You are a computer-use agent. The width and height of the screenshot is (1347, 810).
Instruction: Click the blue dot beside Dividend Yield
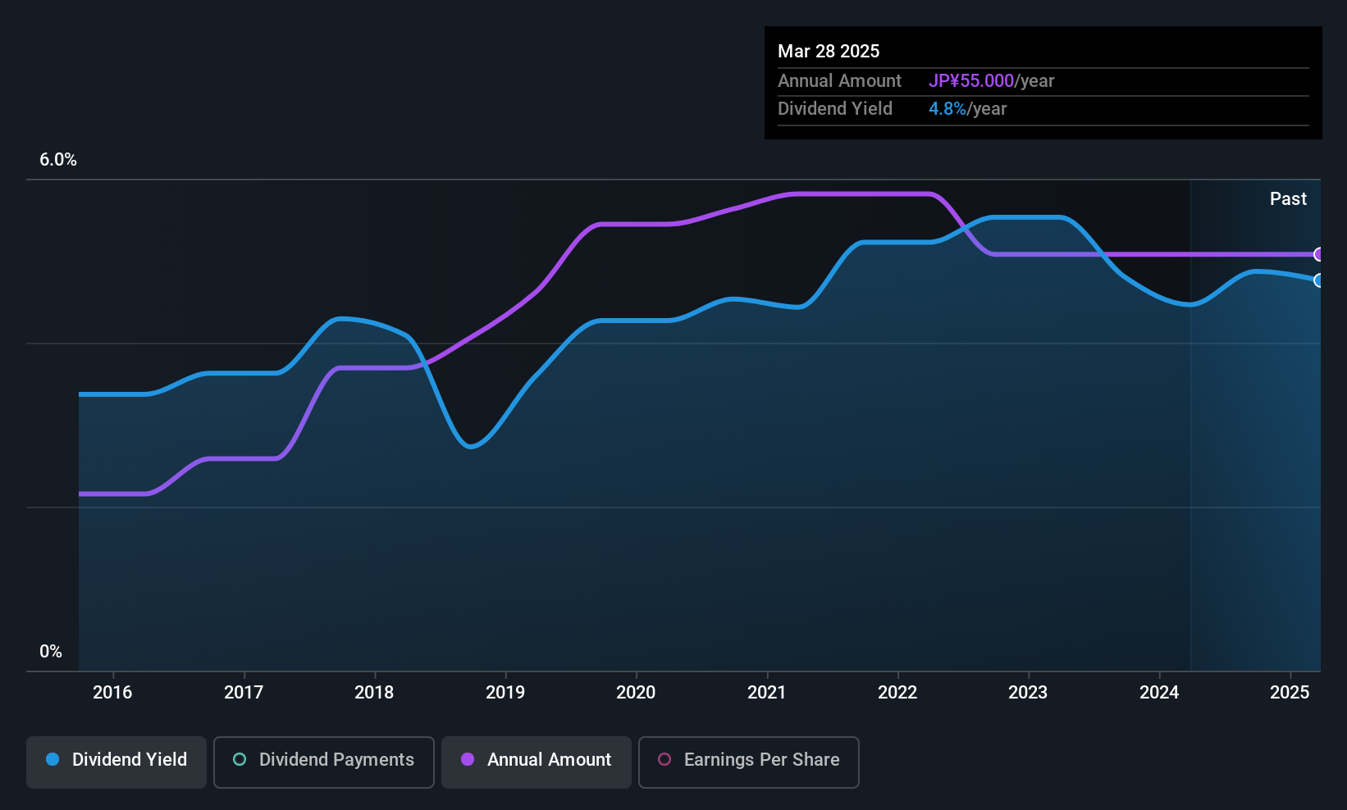[53, 759]
